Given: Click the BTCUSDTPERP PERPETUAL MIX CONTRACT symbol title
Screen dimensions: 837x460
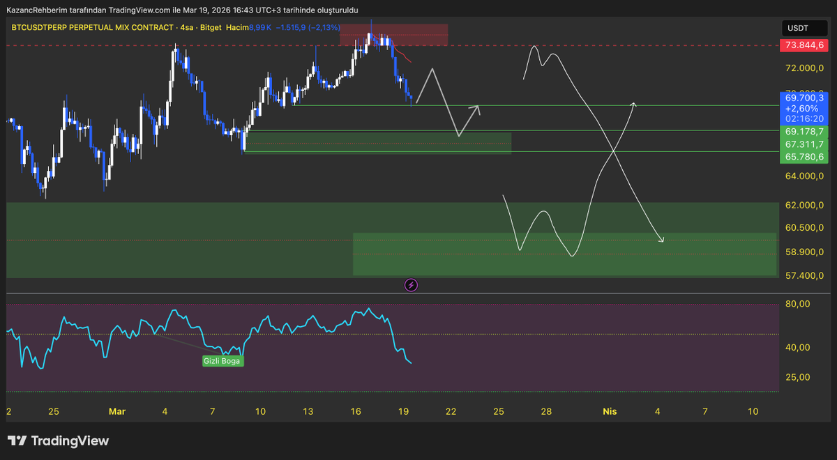Looking at the screenshot, I should click(x=92, y=27).
